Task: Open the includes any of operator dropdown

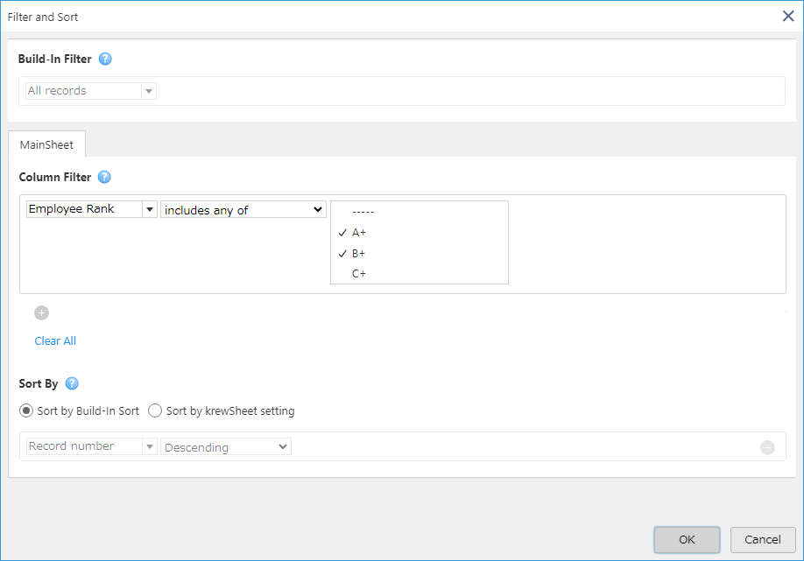Action: (243, 209)
